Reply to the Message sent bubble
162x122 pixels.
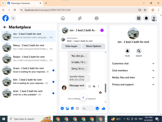[94, 86]
